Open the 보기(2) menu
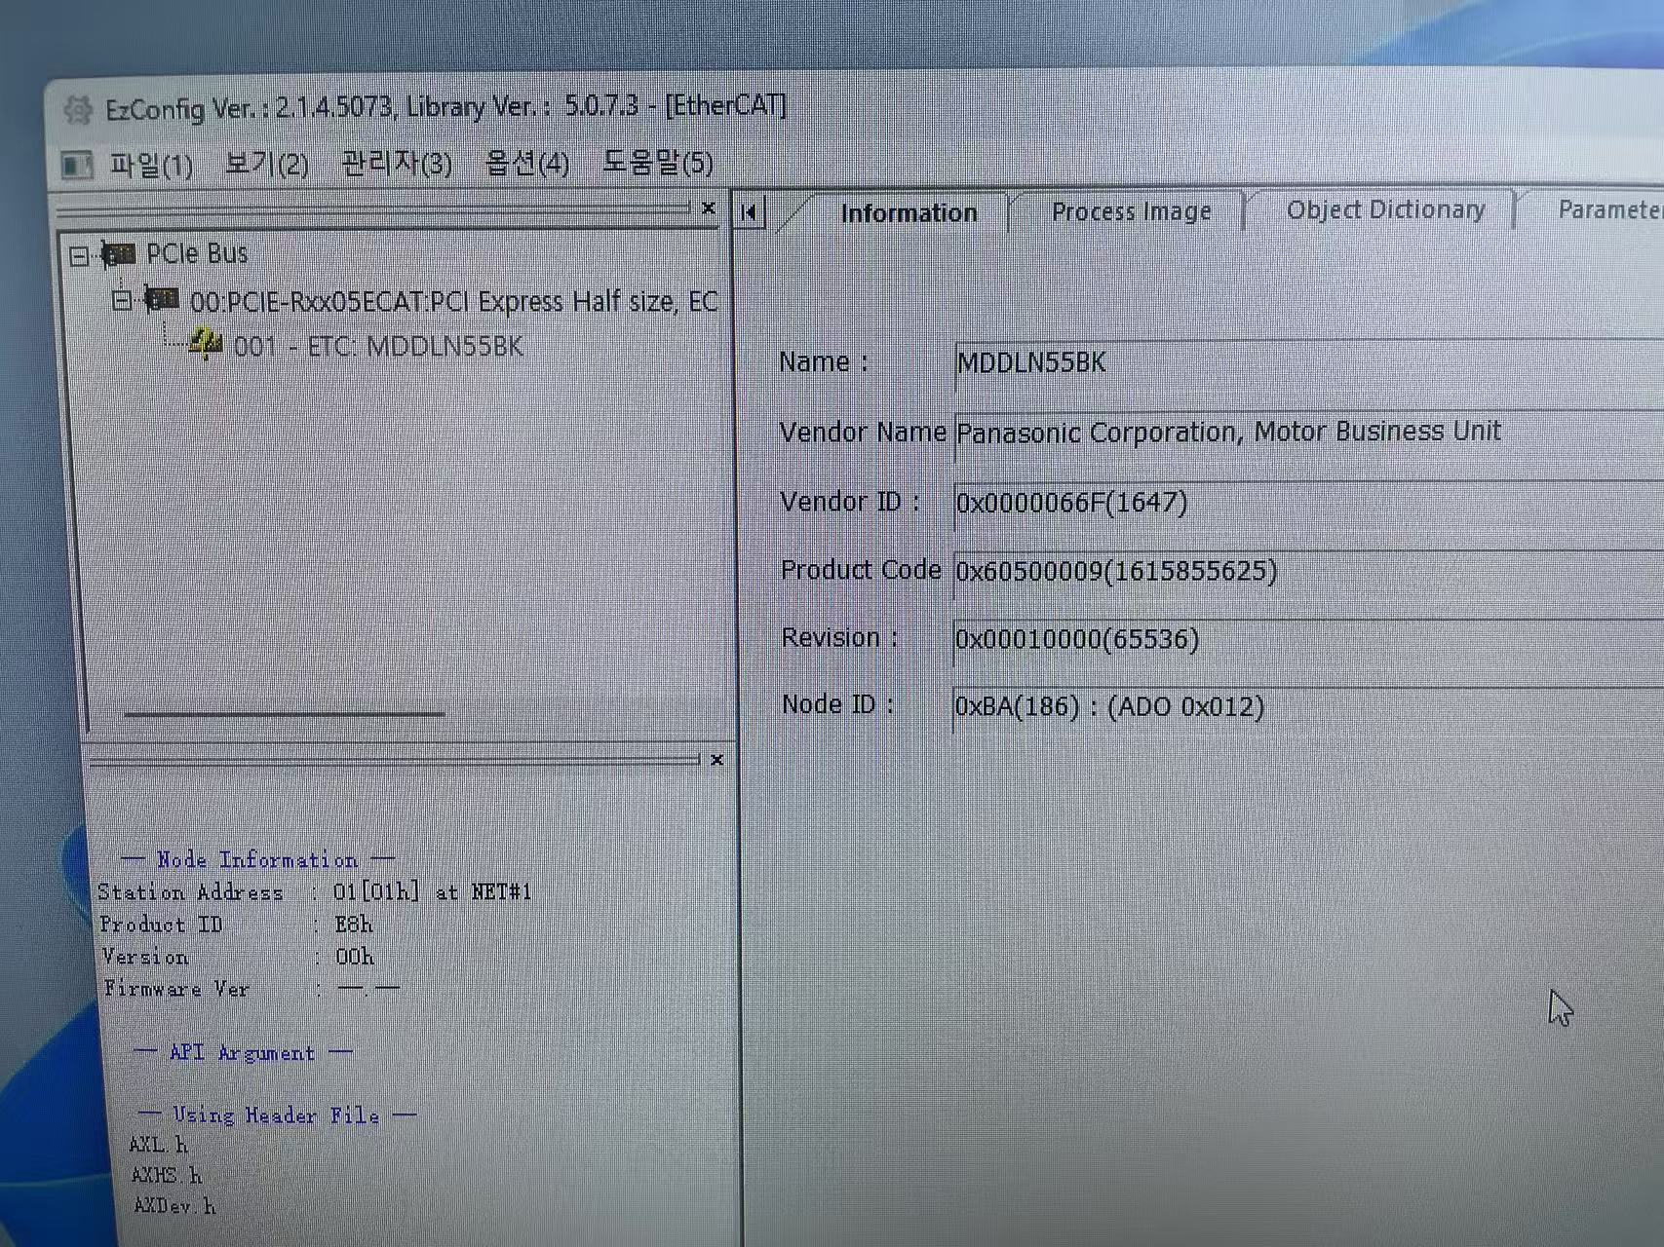The width and height of the screenshot is (1664, 1247). coord(266,164)
